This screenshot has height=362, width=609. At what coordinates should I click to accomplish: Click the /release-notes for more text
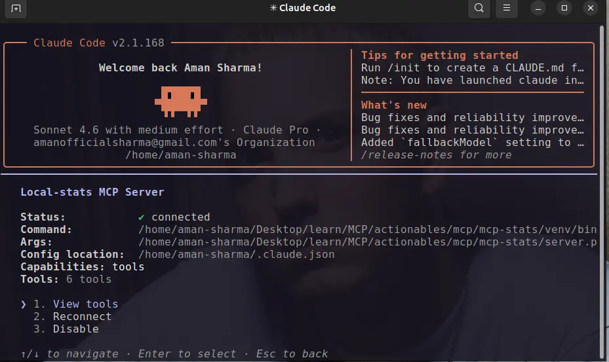(436, 155)
